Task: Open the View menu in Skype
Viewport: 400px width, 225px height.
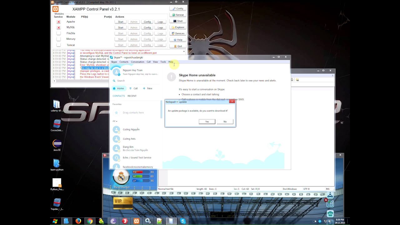Action: point(155,62)
